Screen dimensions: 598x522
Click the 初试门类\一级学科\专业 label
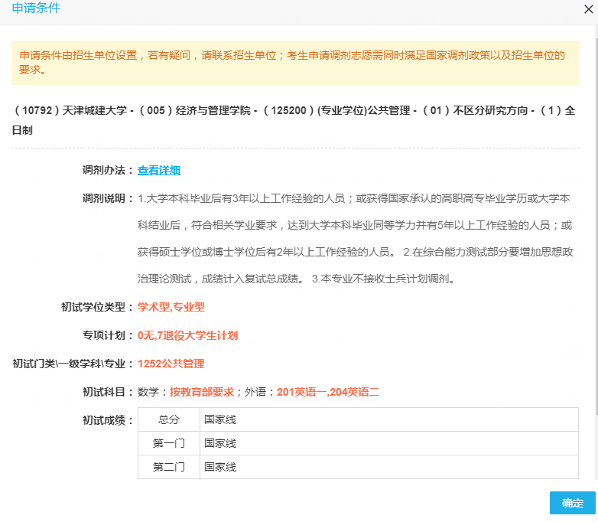point(72,364)
